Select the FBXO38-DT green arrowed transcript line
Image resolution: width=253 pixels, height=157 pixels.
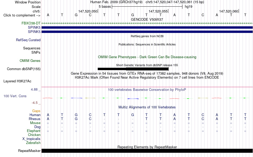[x=147, y=23]
